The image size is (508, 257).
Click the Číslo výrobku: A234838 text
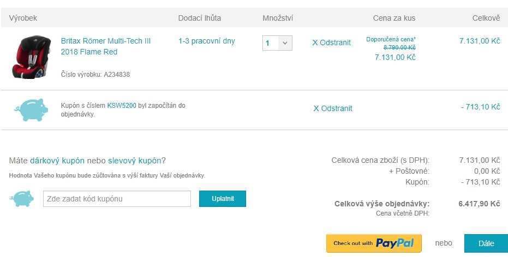95,75
